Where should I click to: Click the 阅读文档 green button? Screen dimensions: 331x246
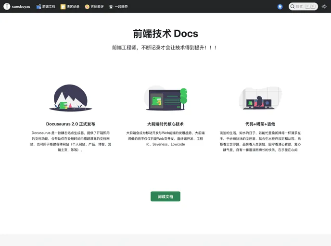tap(165, 197)
